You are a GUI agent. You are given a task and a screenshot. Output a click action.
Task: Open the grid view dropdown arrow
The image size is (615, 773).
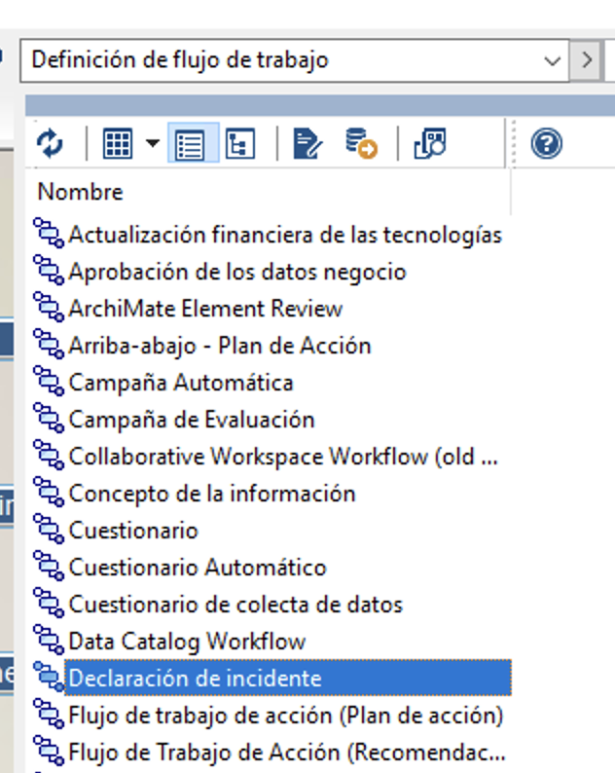click(153, 143)
